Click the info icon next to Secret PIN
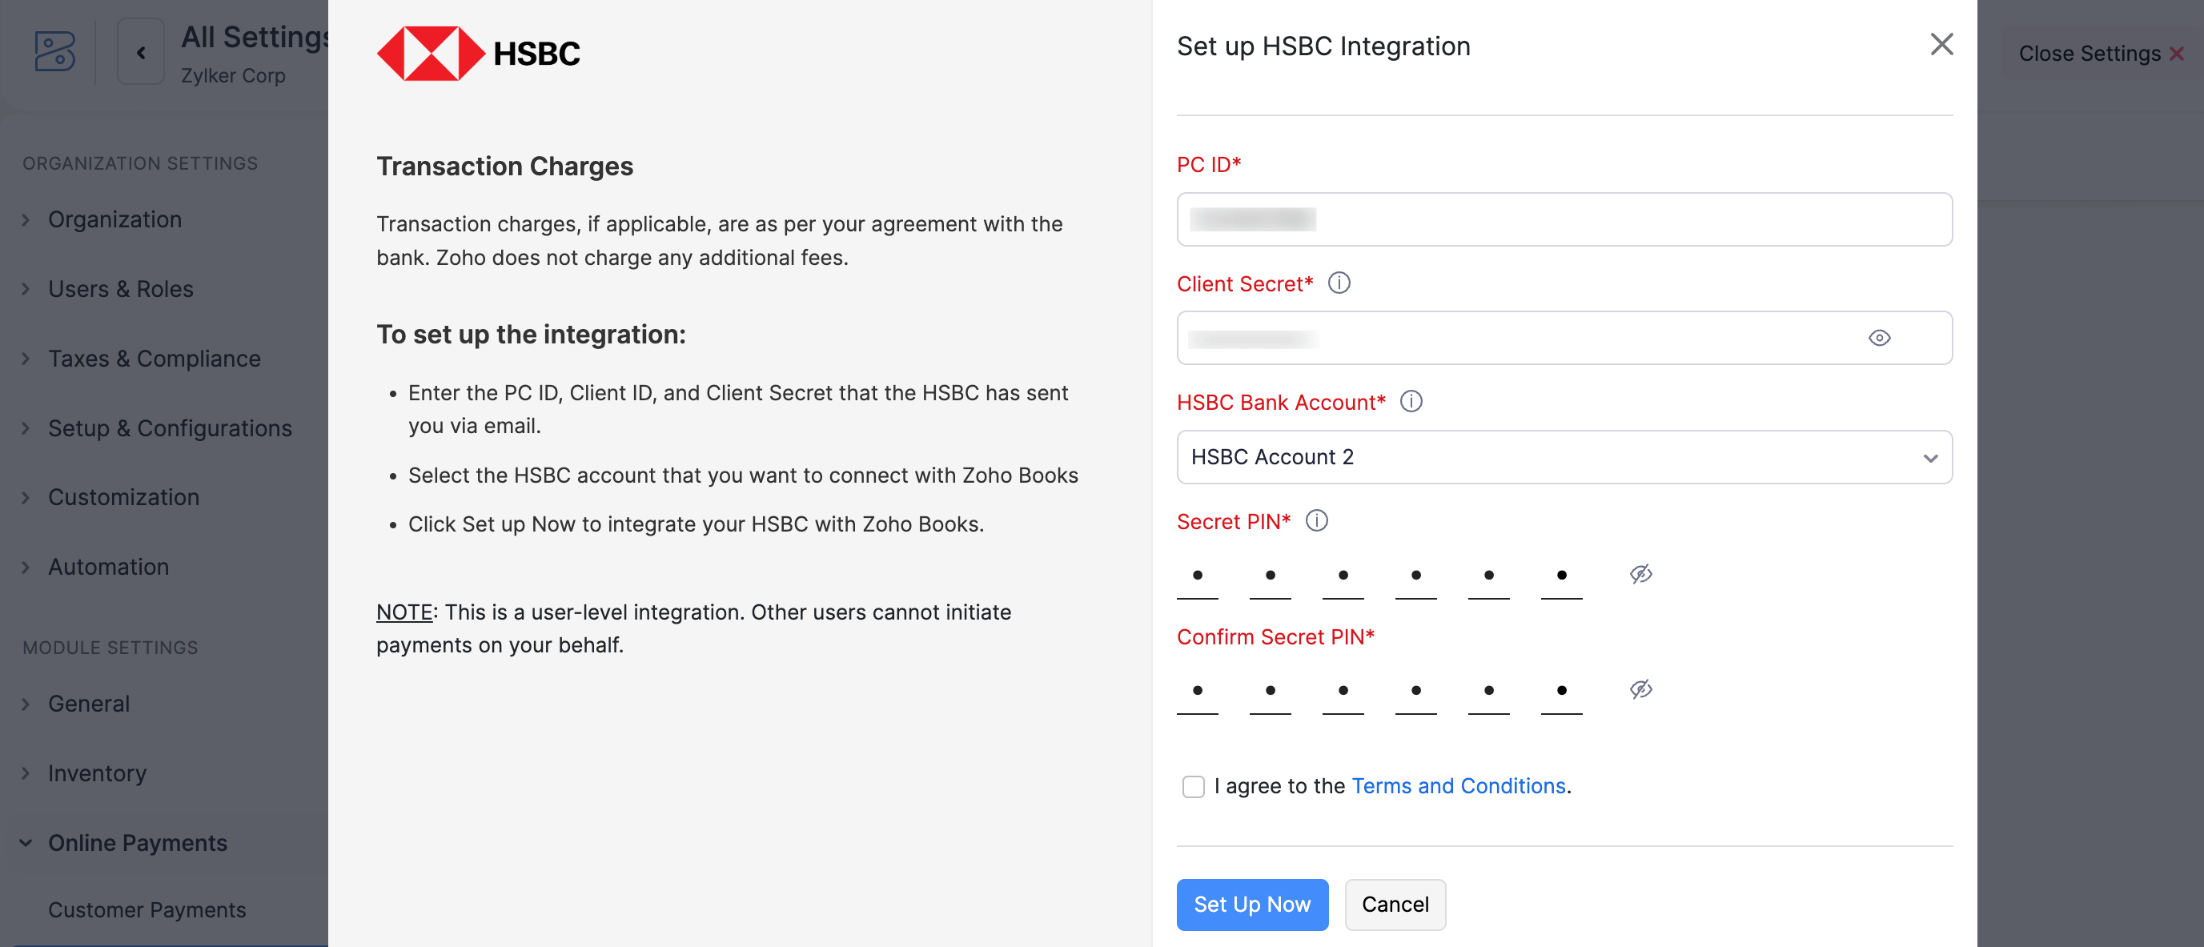This screenshot has height=947, width=2204. pyautogui.click(x=1317, y=520)
